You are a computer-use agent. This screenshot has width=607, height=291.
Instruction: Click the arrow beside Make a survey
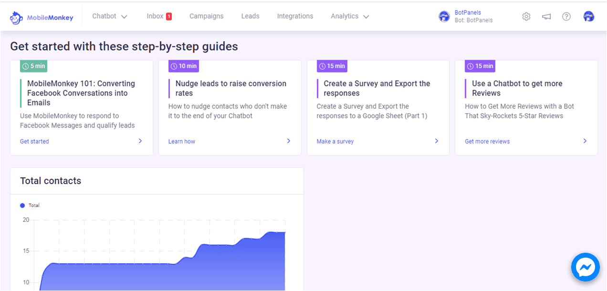pos(437,141)
